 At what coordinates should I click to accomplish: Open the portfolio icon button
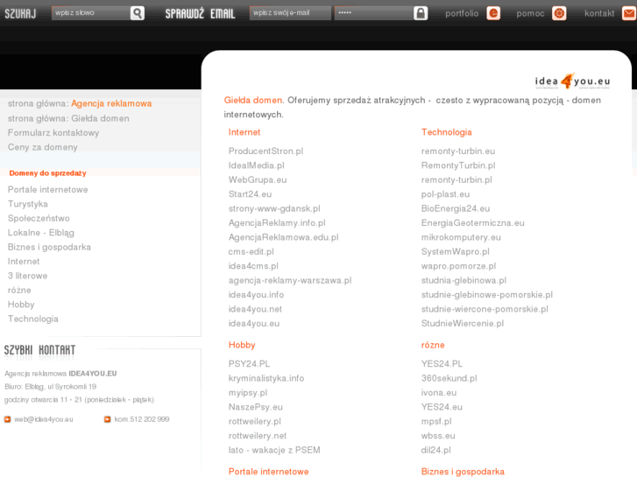(493, 13)
